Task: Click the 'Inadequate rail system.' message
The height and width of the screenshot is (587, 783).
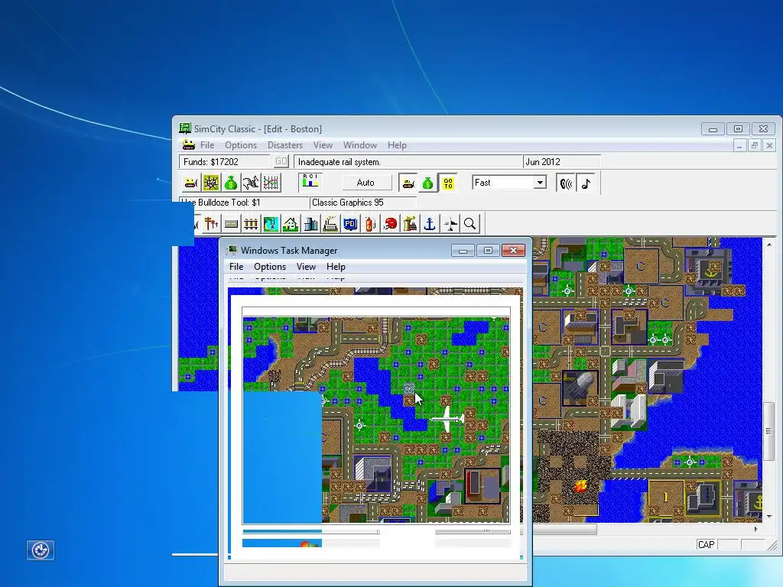Action: coord(340,162)
